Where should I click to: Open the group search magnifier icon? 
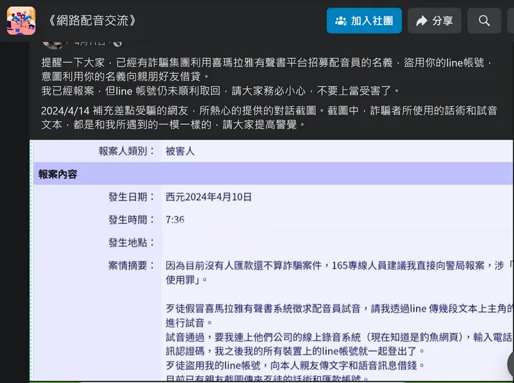[x=484, y=21]
